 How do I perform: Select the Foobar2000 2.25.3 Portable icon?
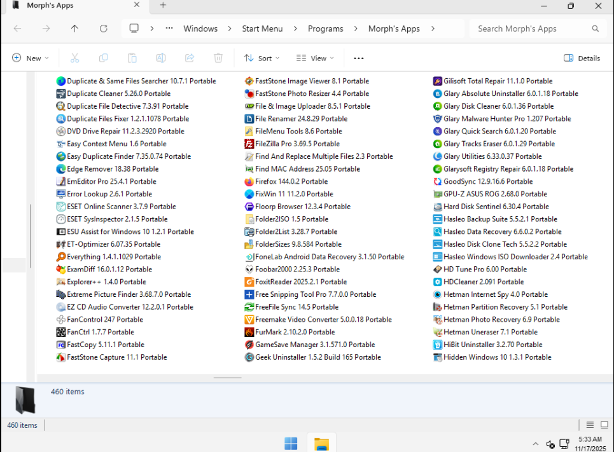250,269
